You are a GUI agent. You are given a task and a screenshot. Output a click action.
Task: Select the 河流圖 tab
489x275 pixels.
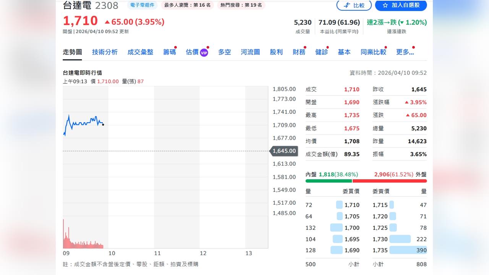pos(250,52)
